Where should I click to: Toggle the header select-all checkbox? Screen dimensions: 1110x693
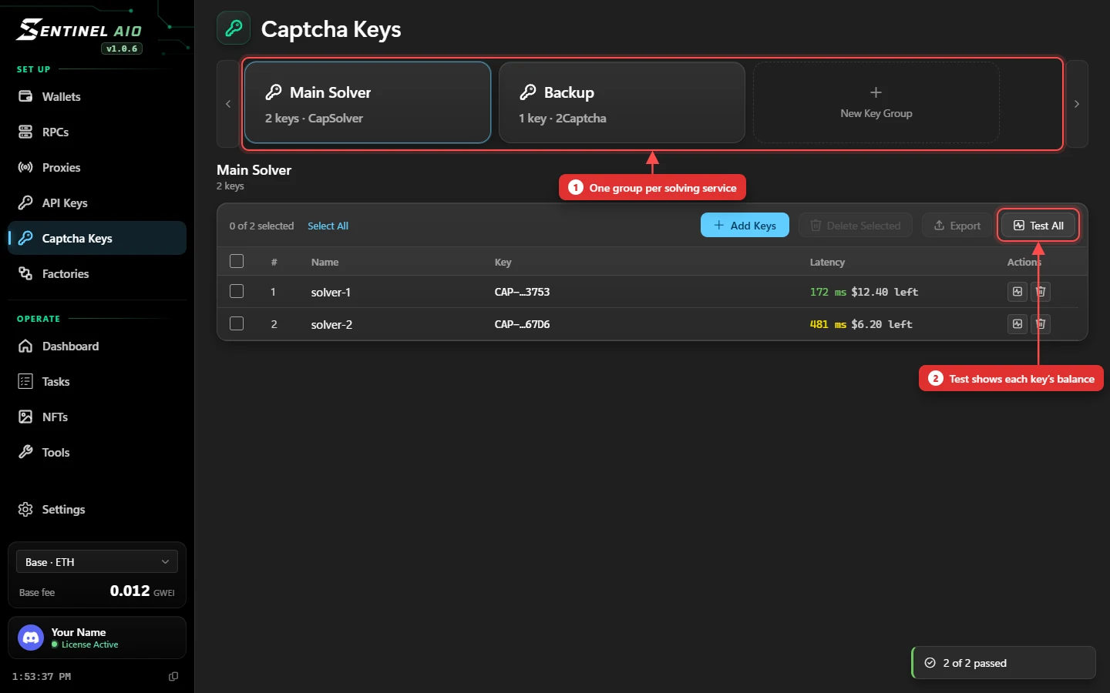pos(237,261)
